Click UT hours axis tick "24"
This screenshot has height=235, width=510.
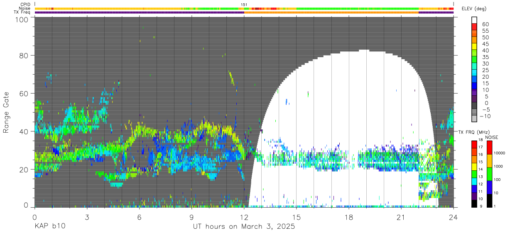coord(453,217)
